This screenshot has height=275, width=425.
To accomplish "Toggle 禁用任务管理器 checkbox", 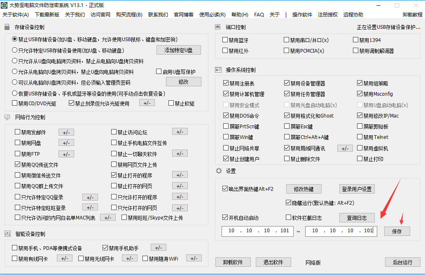I will pyautogui.click(x=287, y=94).
